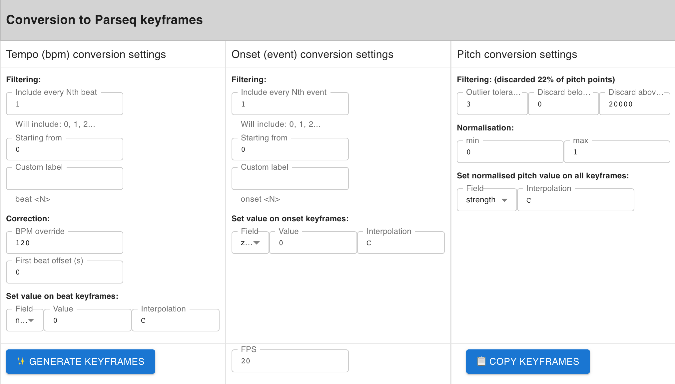
Task: Focus tempo Custom label field
Action: click(65, 179)
